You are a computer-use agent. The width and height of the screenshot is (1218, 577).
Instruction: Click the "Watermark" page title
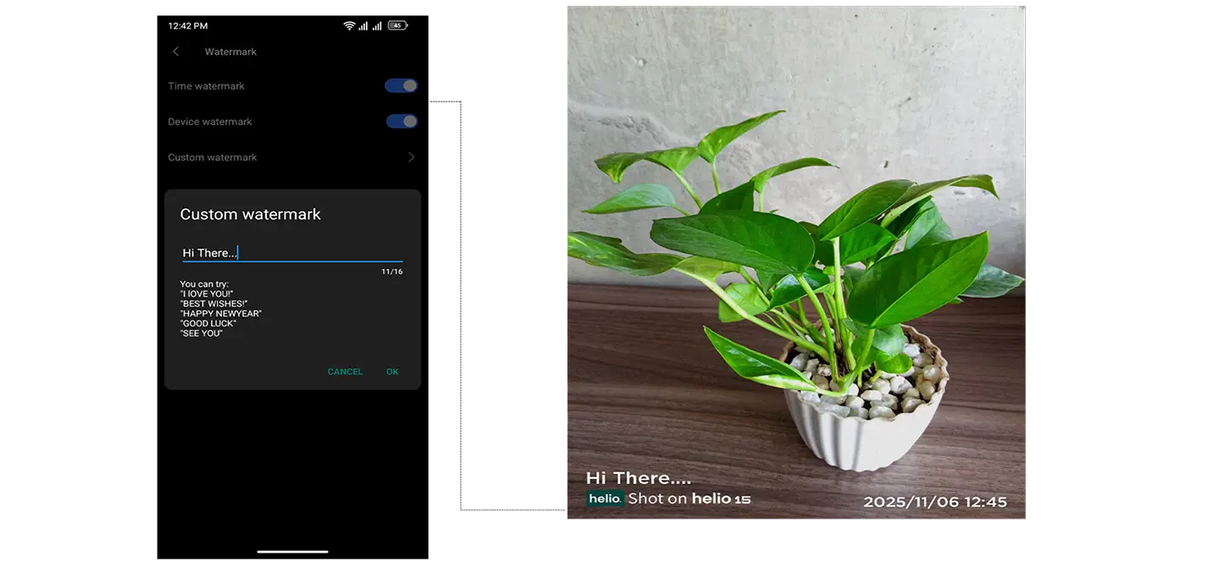[x=230, y=52]
